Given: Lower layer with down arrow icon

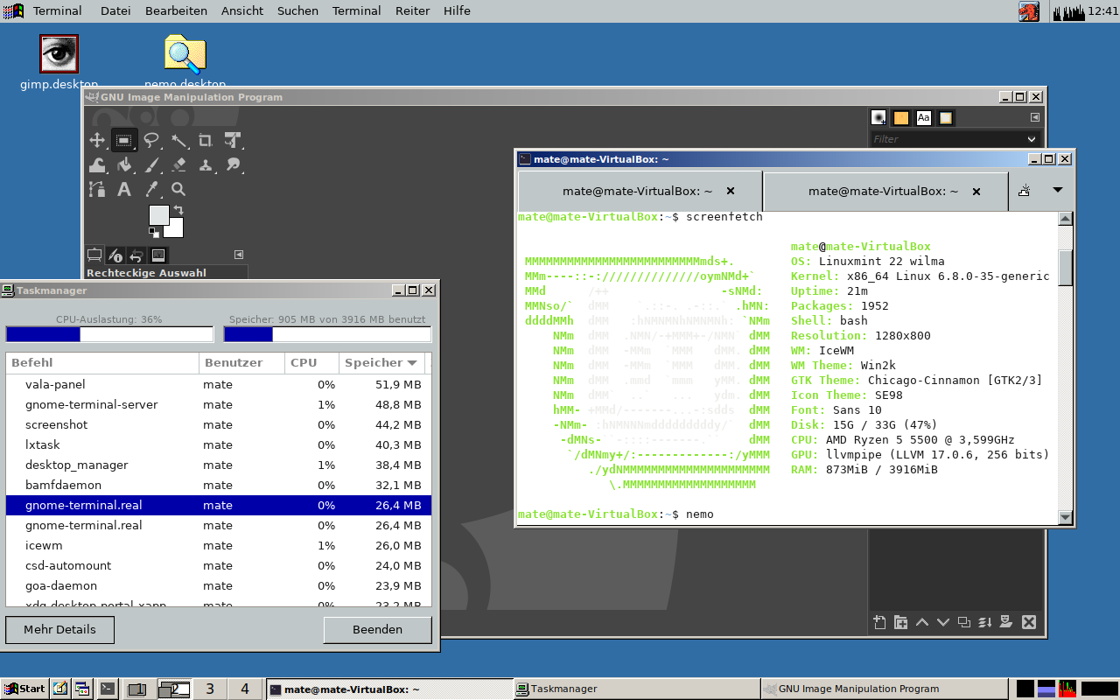Looking at the screenshot, I should click(x=943, y=622).
